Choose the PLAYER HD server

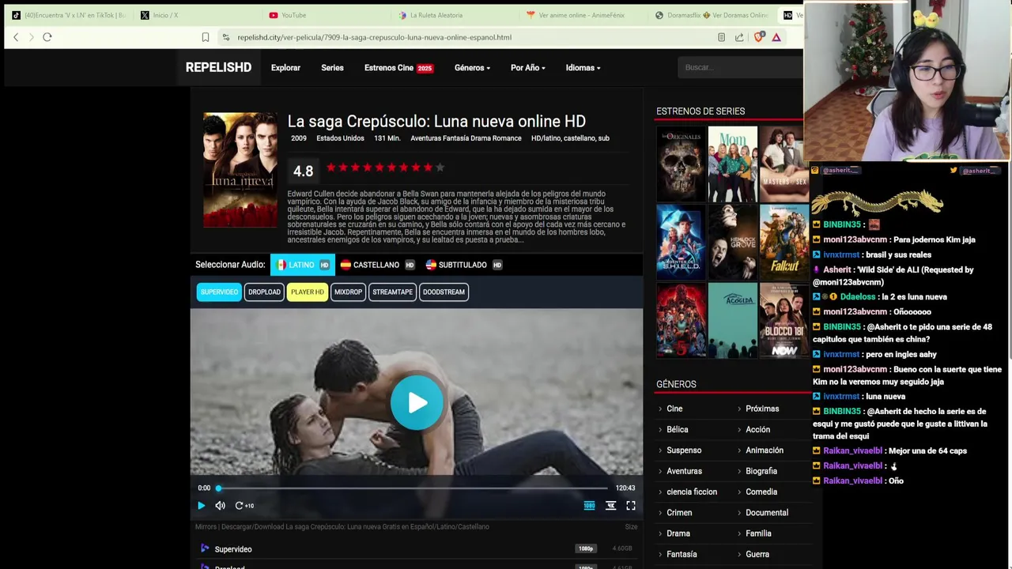pos(307,292)
